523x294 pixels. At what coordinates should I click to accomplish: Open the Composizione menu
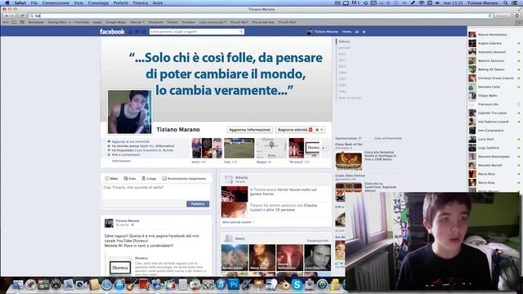click(56, 3)
